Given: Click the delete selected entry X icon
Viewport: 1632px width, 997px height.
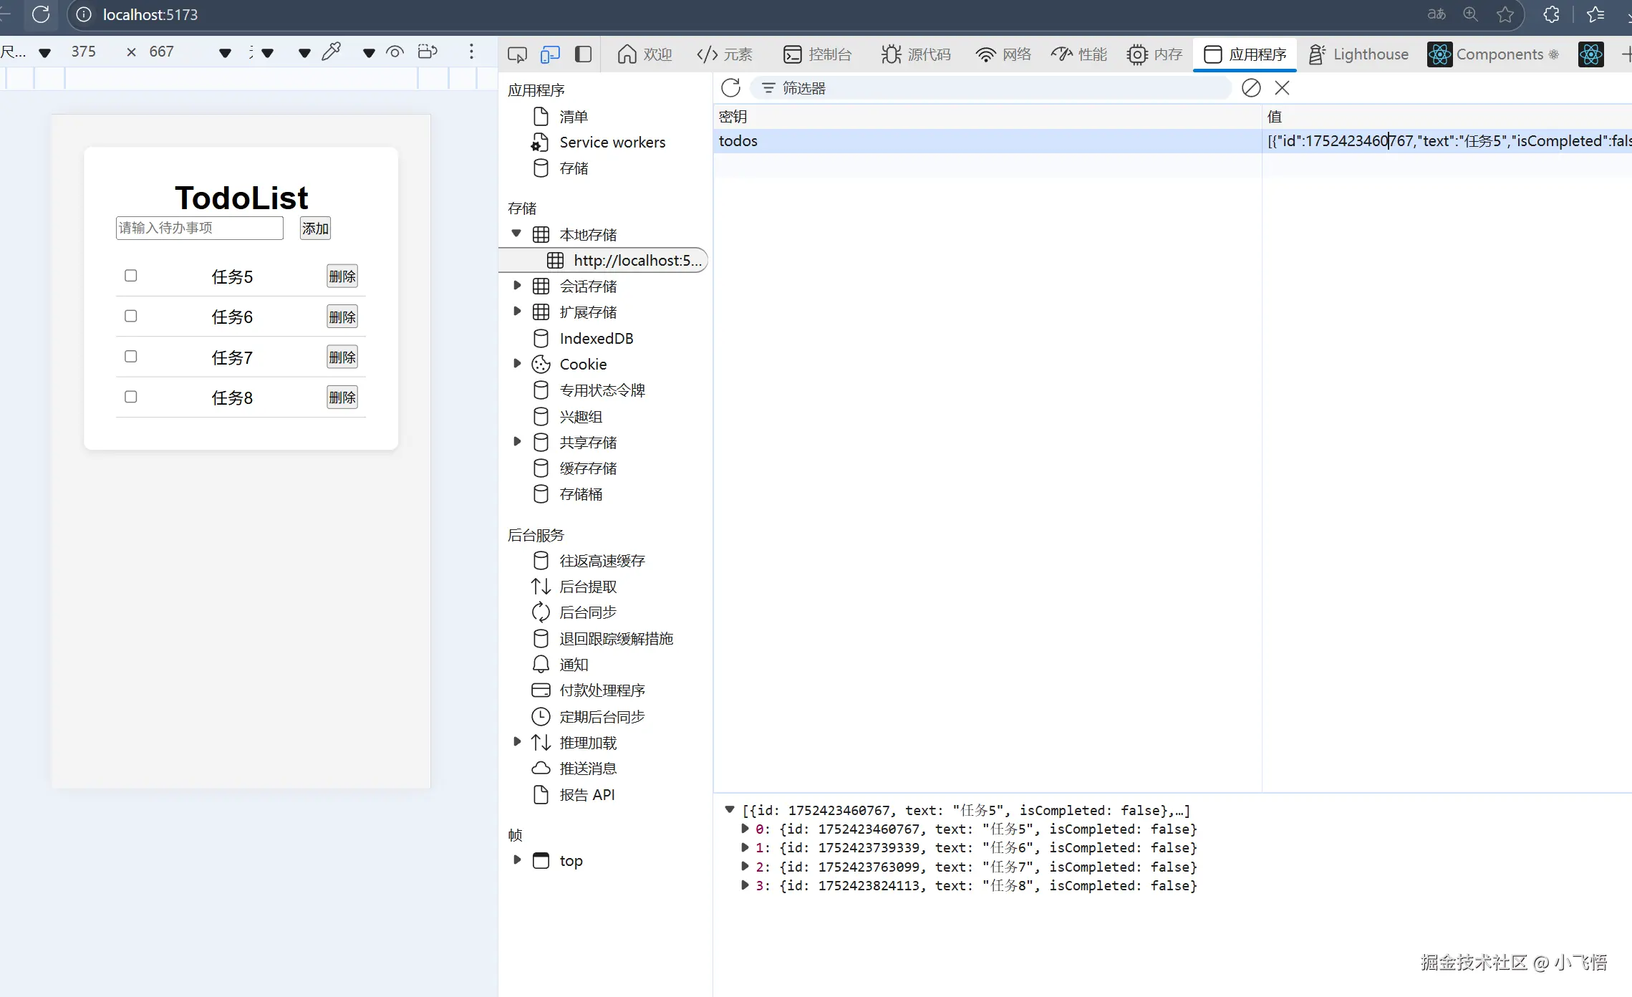Looking at the screenshot, I should coord(1283,88).
